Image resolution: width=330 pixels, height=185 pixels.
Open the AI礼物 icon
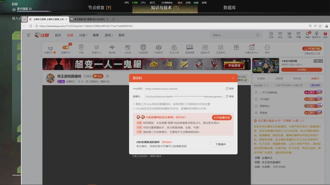[x=127, y=47]
